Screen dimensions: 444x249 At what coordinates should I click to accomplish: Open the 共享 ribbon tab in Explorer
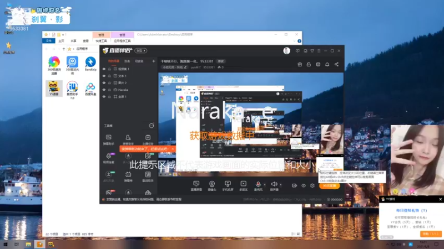(73, 41)
